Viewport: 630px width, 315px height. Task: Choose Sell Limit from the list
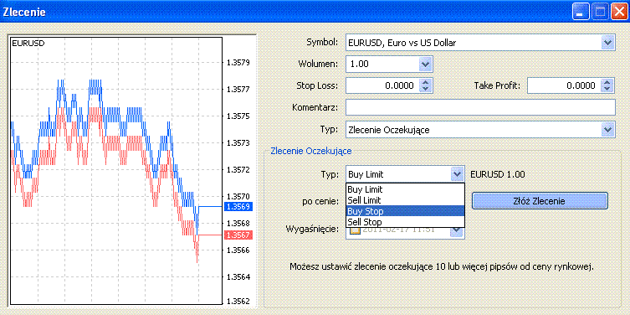click(x=405, y=200)
